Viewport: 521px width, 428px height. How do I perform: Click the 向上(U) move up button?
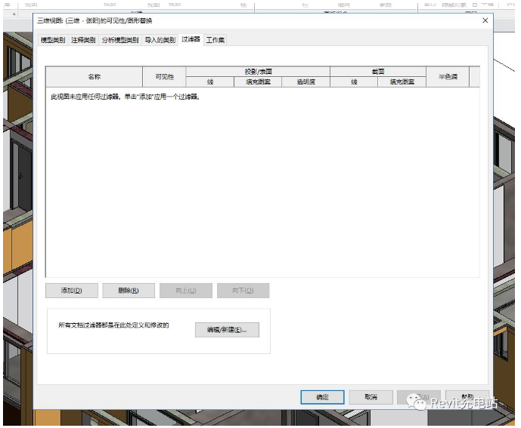186,291
